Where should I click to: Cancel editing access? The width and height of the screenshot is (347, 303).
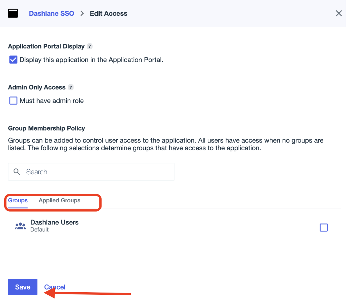[x=55, y=287]
